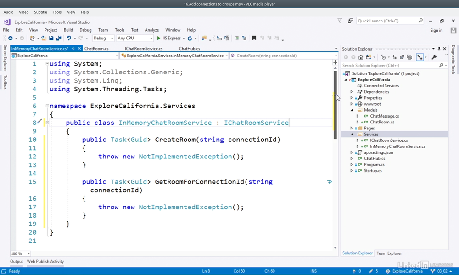The image size is (459, 275).
Task: Open the Analyze menu
Action: click(x=151, y=30)
